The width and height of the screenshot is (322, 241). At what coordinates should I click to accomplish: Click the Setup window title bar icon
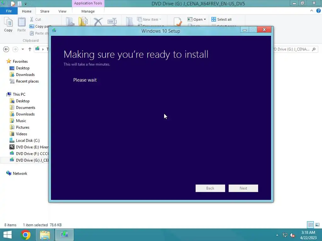coord(54,30)
